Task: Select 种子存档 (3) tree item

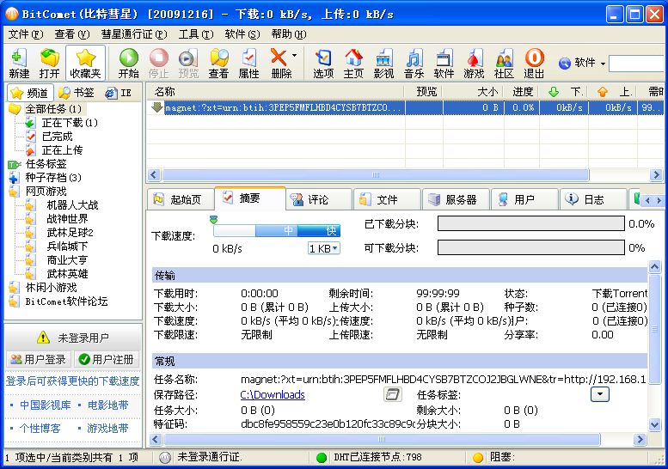Action: (53, 178)
